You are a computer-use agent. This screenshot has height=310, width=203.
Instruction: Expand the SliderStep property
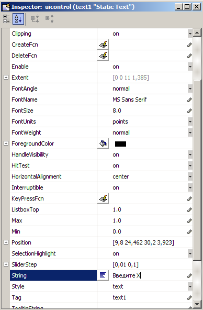[x=6, y=264]
